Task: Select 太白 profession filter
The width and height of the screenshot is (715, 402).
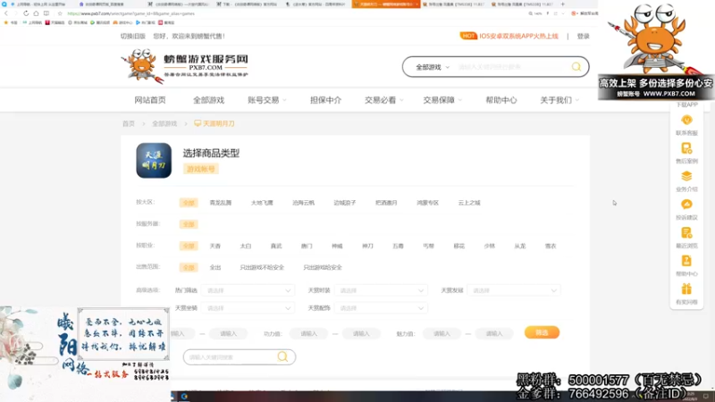Action: pos(245,247)
